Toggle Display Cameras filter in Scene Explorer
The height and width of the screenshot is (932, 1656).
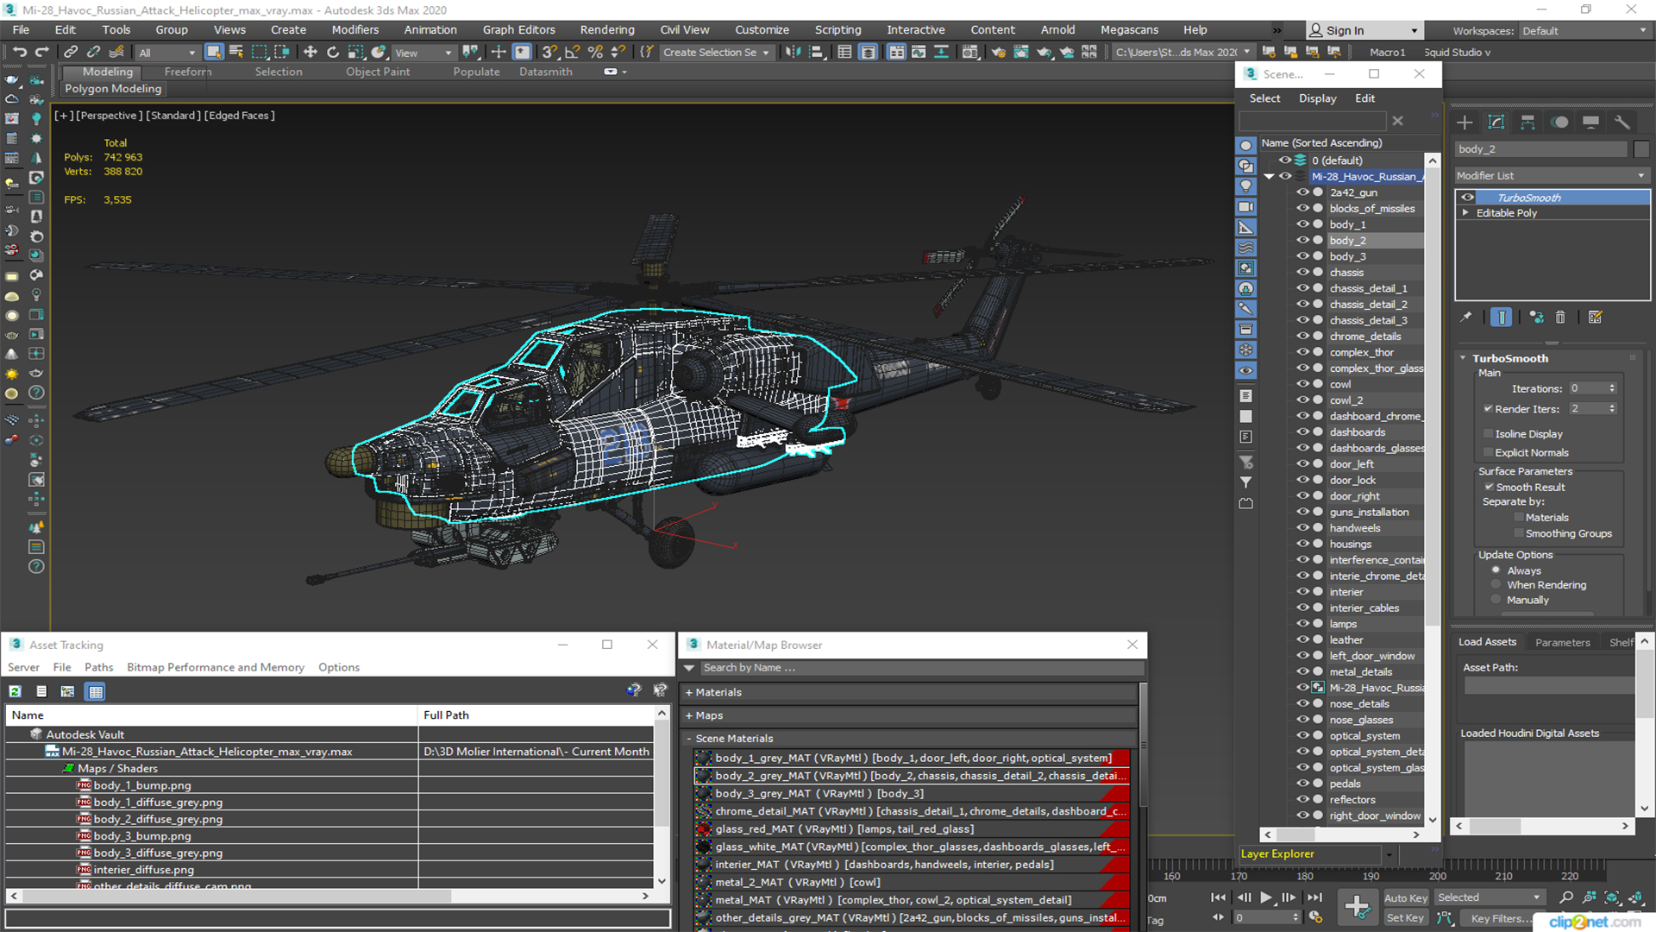click(x=1245, y=207)
